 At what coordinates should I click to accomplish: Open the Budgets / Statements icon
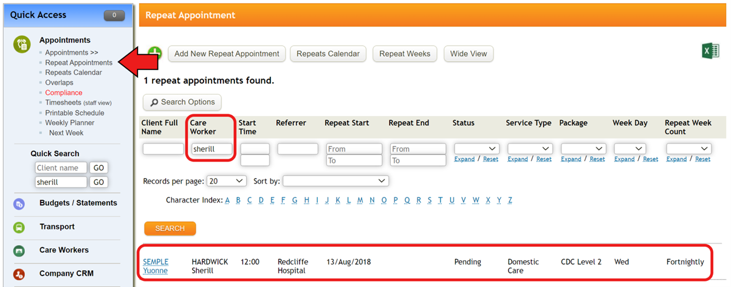[19, 204]
